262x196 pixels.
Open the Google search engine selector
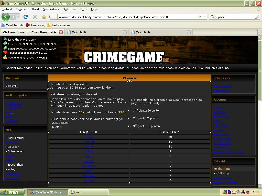click(x=213, y=17)
